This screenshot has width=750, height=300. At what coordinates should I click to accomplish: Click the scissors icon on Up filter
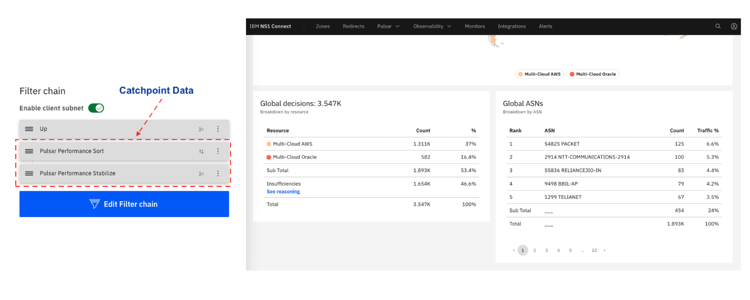tap(201, 129)
